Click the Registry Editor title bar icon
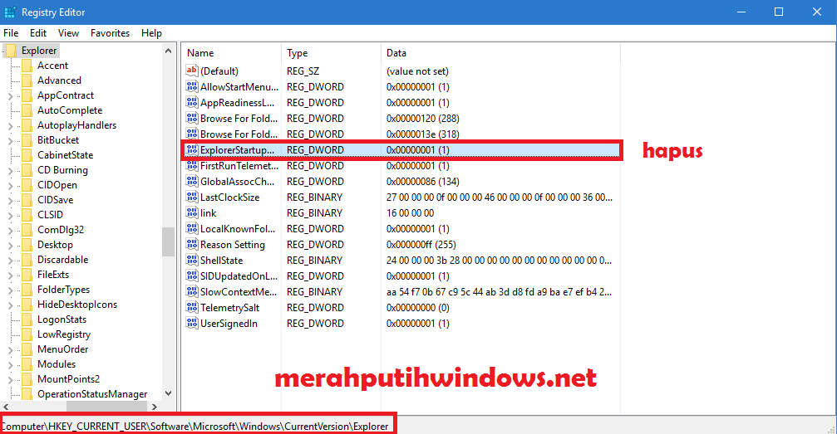This screenshot has height=434, width=837. tap(10, 12)
